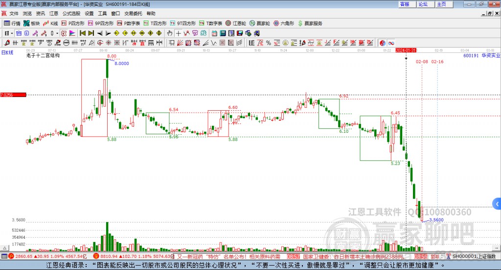Open the 行情 quotes view
This screenshot has height=270, width=501.
point(12,24)
